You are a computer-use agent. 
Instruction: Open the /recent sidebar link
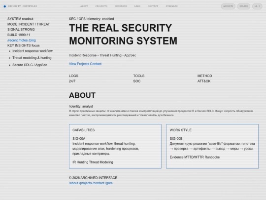click(x=12, y=40)
